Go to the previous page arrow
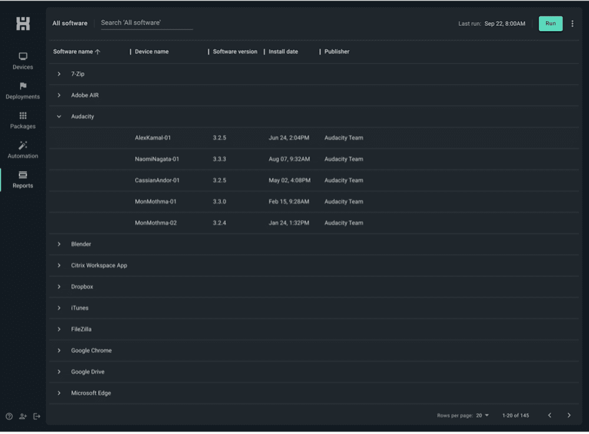The image size is (589, 434). tap(550, 415)
